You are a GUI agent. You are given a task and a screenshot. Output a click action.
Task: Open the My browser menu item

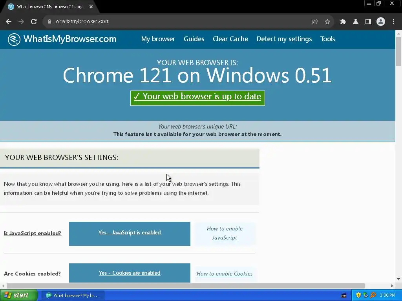pyautogui.click(x=158, y=39)
